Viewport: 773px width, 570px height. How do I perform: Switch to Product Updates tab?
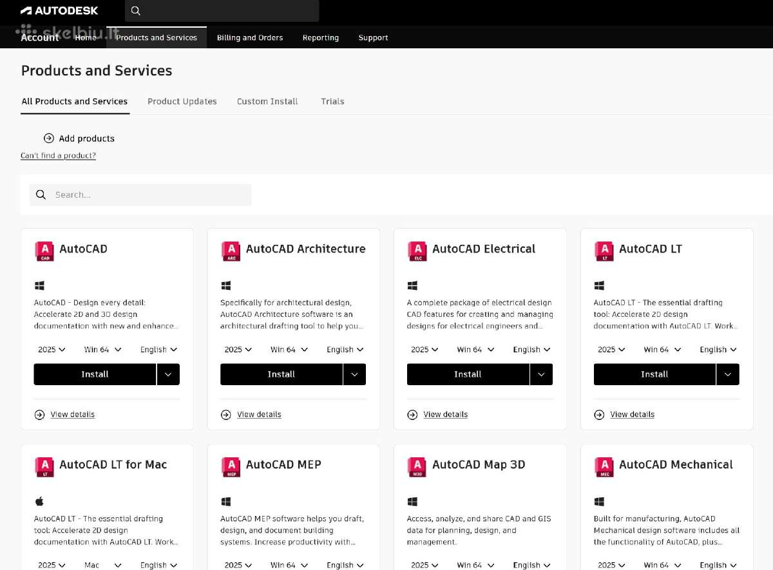(182, 101)
